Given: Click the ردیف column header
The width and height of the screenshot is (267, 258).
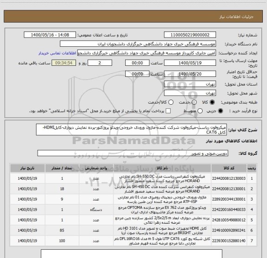Looking at the screenshot, I should click(252, 168).
